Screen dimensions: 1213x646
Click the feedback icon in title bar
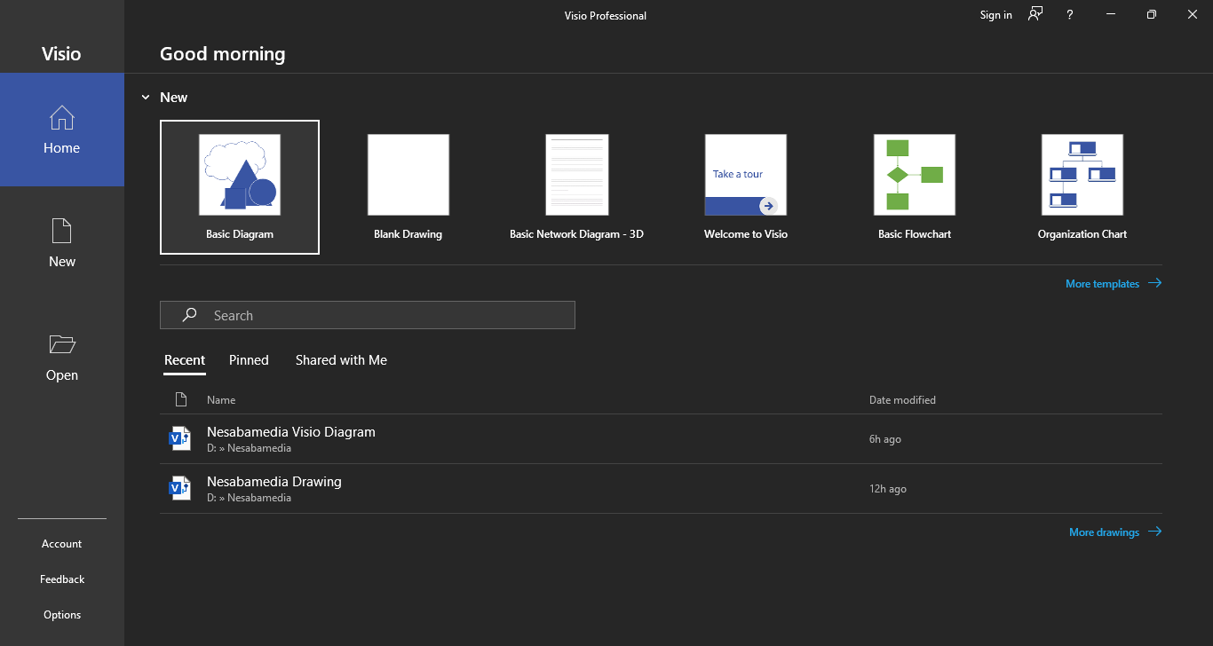[x=1035, y=14]
